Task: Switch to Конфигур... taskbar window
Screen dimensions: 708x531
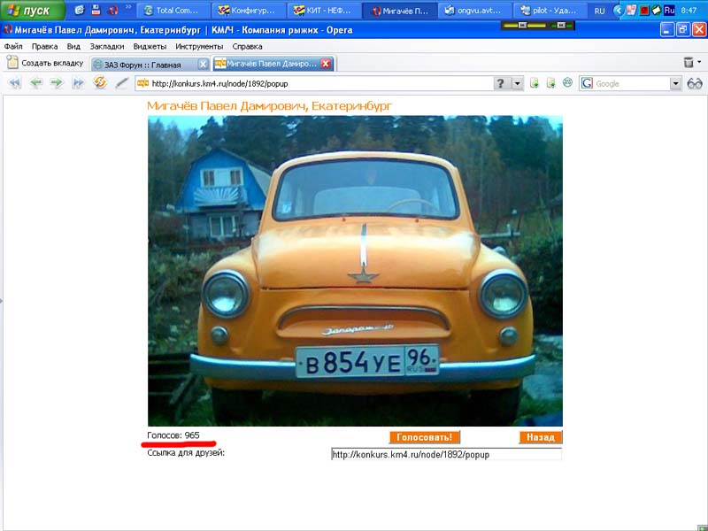Action: pyautogui.click(x=249, y=11)
